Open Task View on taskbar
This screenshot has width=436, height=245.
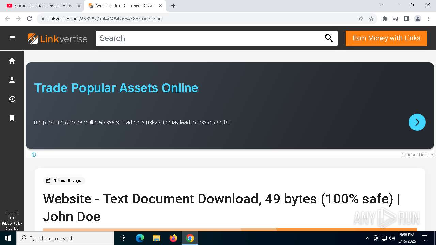tap(123, 238)
